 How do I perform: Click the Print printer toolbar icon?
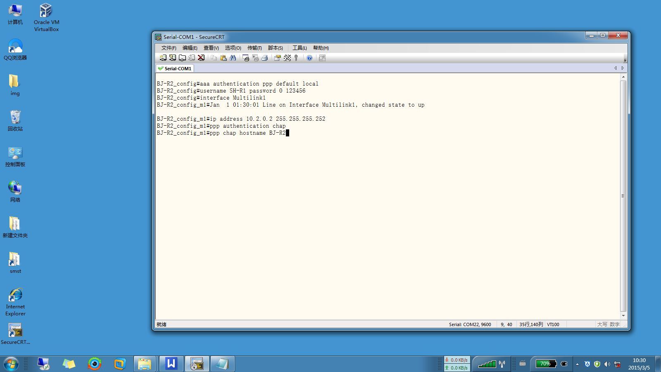[x=265, y=58]
